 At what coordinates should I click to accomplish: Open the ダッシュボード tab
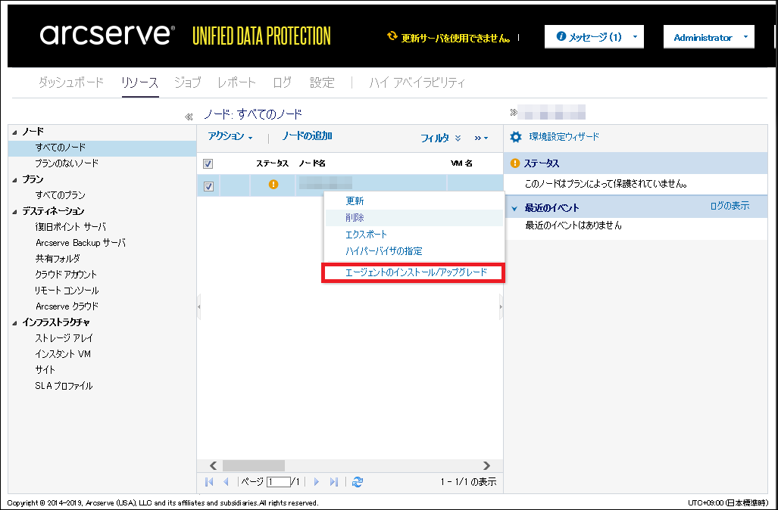[71, 82]
